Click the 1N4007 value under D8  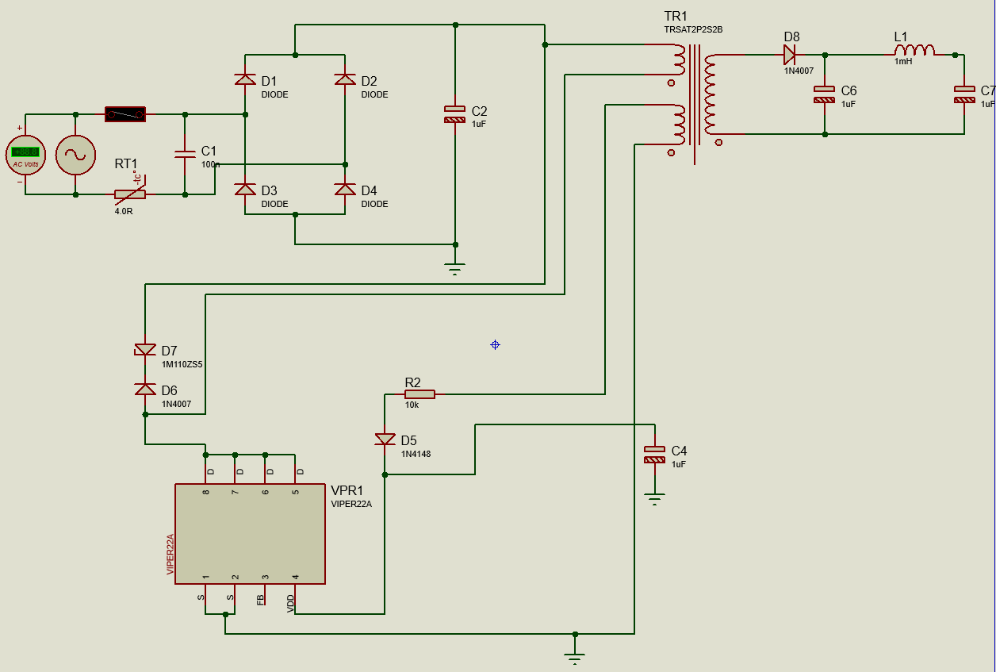click(799, 71)
